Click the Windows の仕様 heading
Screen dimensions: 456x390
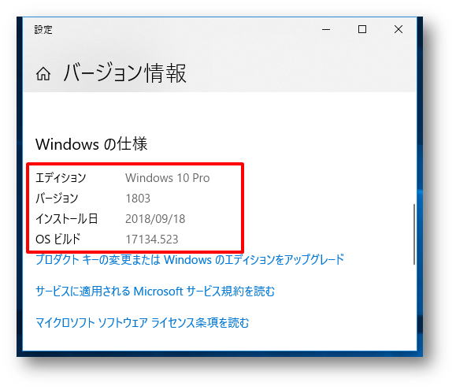tap(91, 144)
